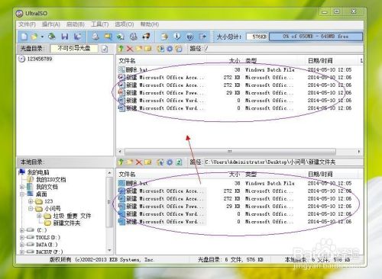
Task: Expand the 123 folder node
Action: [31, 201]
